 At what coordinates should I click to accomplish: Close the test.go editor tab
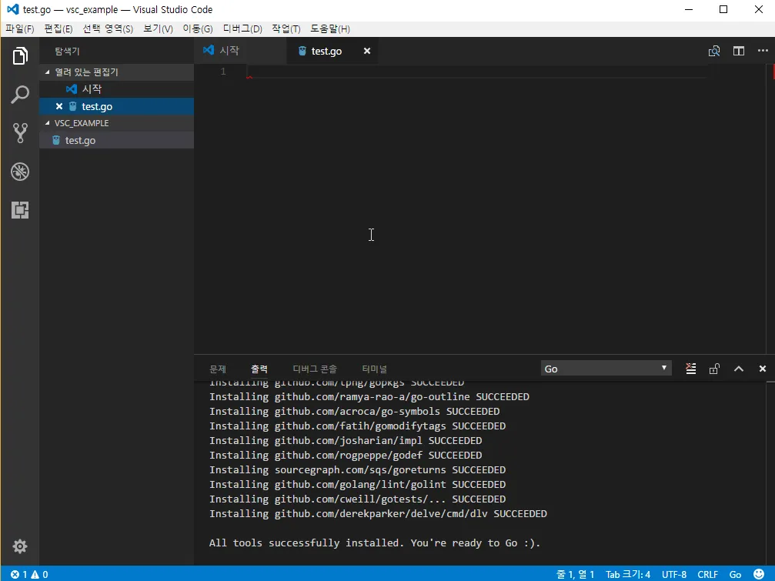(367, 51)
